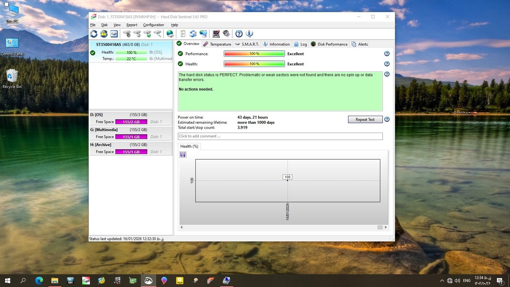Click the blue question mark toolbar icon
This screenshot has width=510, height=287.
pyautogui.click(x=239, y=34)
